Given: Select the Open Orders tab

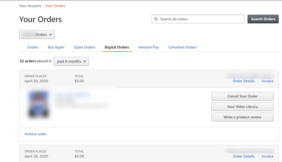Looking at the screenshot, I should [84, 47].
